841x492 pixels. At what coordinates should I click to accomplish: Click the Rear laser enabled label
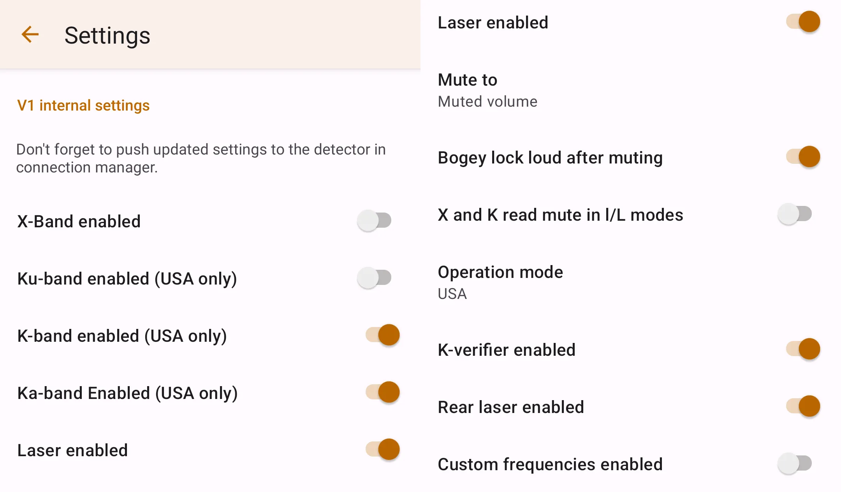(510, 407)
